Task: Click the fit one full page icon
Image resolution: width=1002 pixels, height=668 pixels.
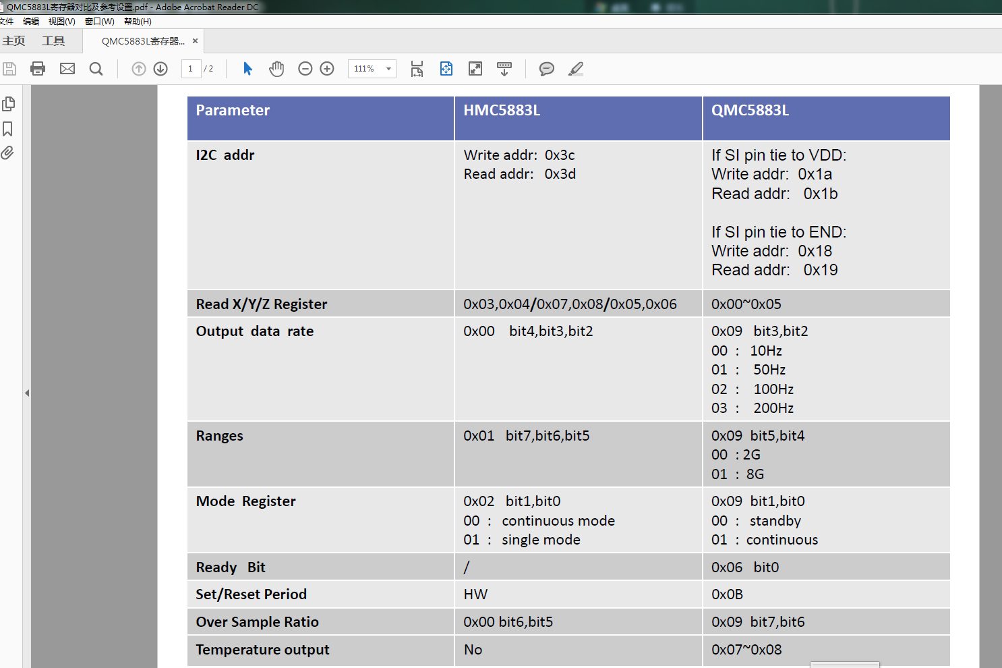Action: (x=446, y=69)
